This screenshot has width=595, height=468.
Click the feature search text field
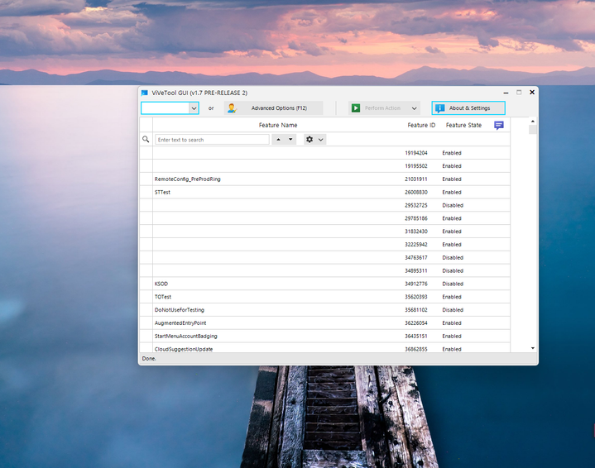click(212, 140)
